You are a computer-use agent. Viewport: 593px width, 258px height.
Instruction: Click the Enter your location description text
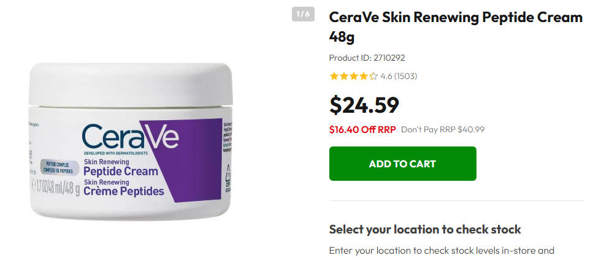point(442,251)
